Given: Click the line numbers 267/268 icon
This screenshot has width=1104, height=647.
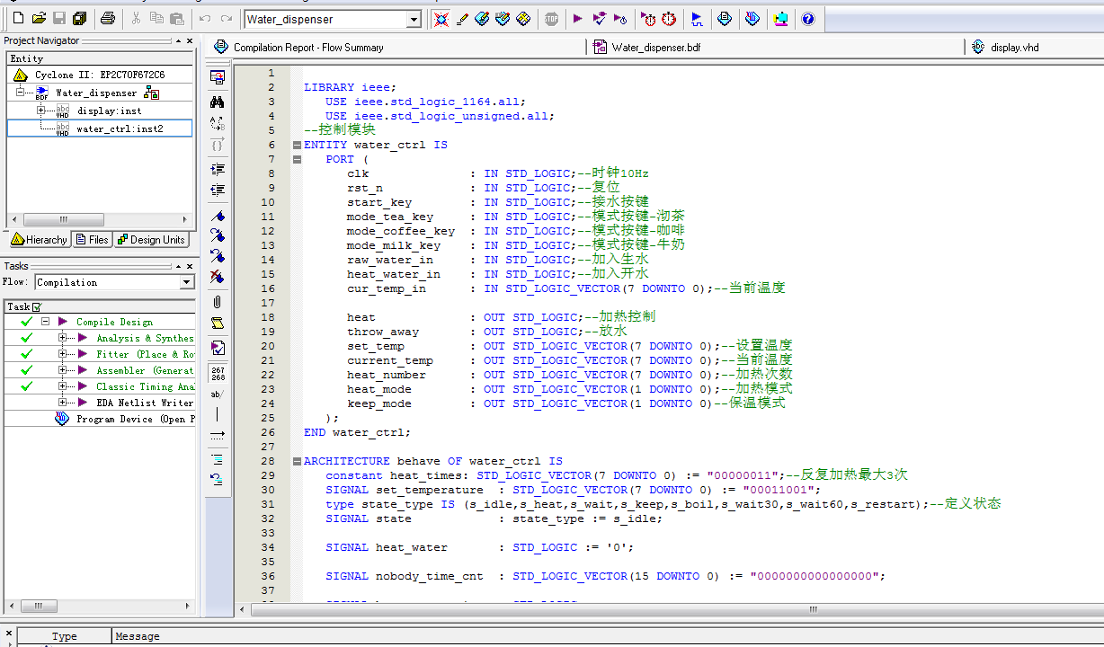Looking at the screenshot, I should [217, 373].
